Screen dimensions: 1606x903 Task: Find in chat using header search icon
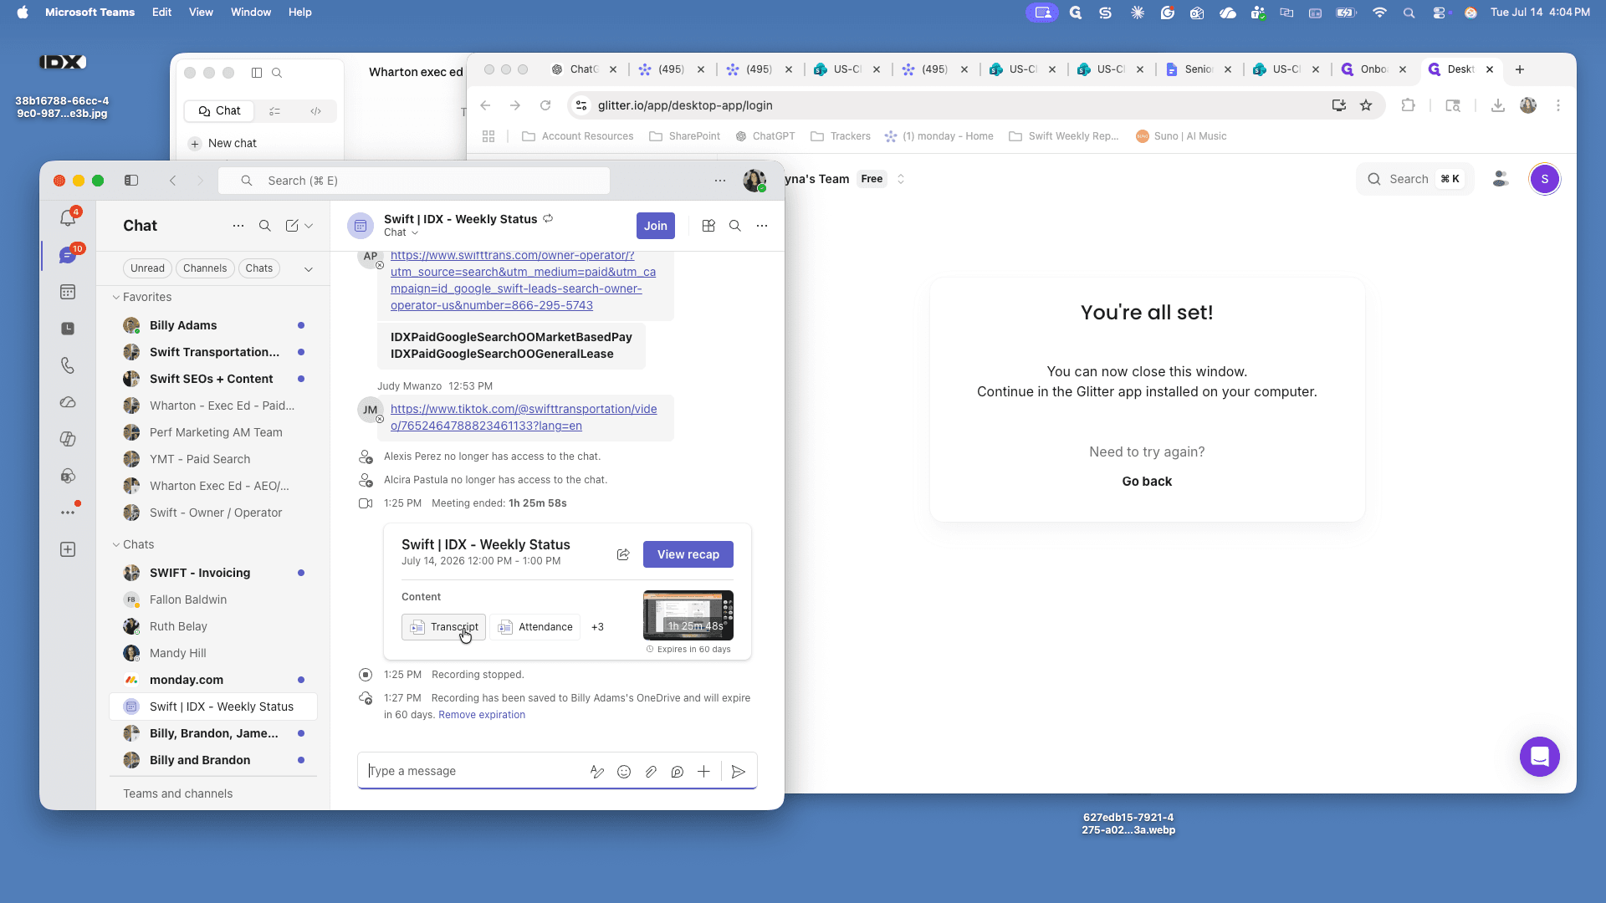pos(735,226)
